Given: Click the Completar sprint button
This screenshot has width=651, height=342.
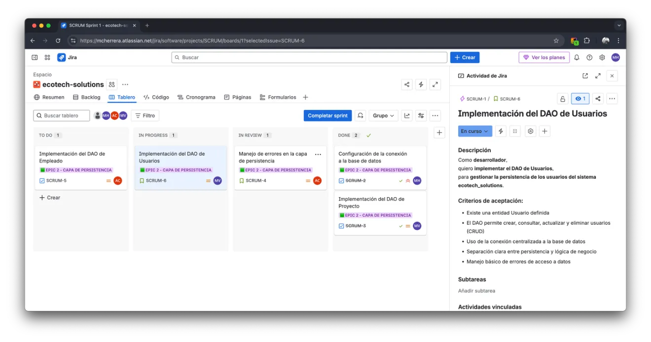Looking at the screenshot, I should pyautogui.click(x=327, y=116).
